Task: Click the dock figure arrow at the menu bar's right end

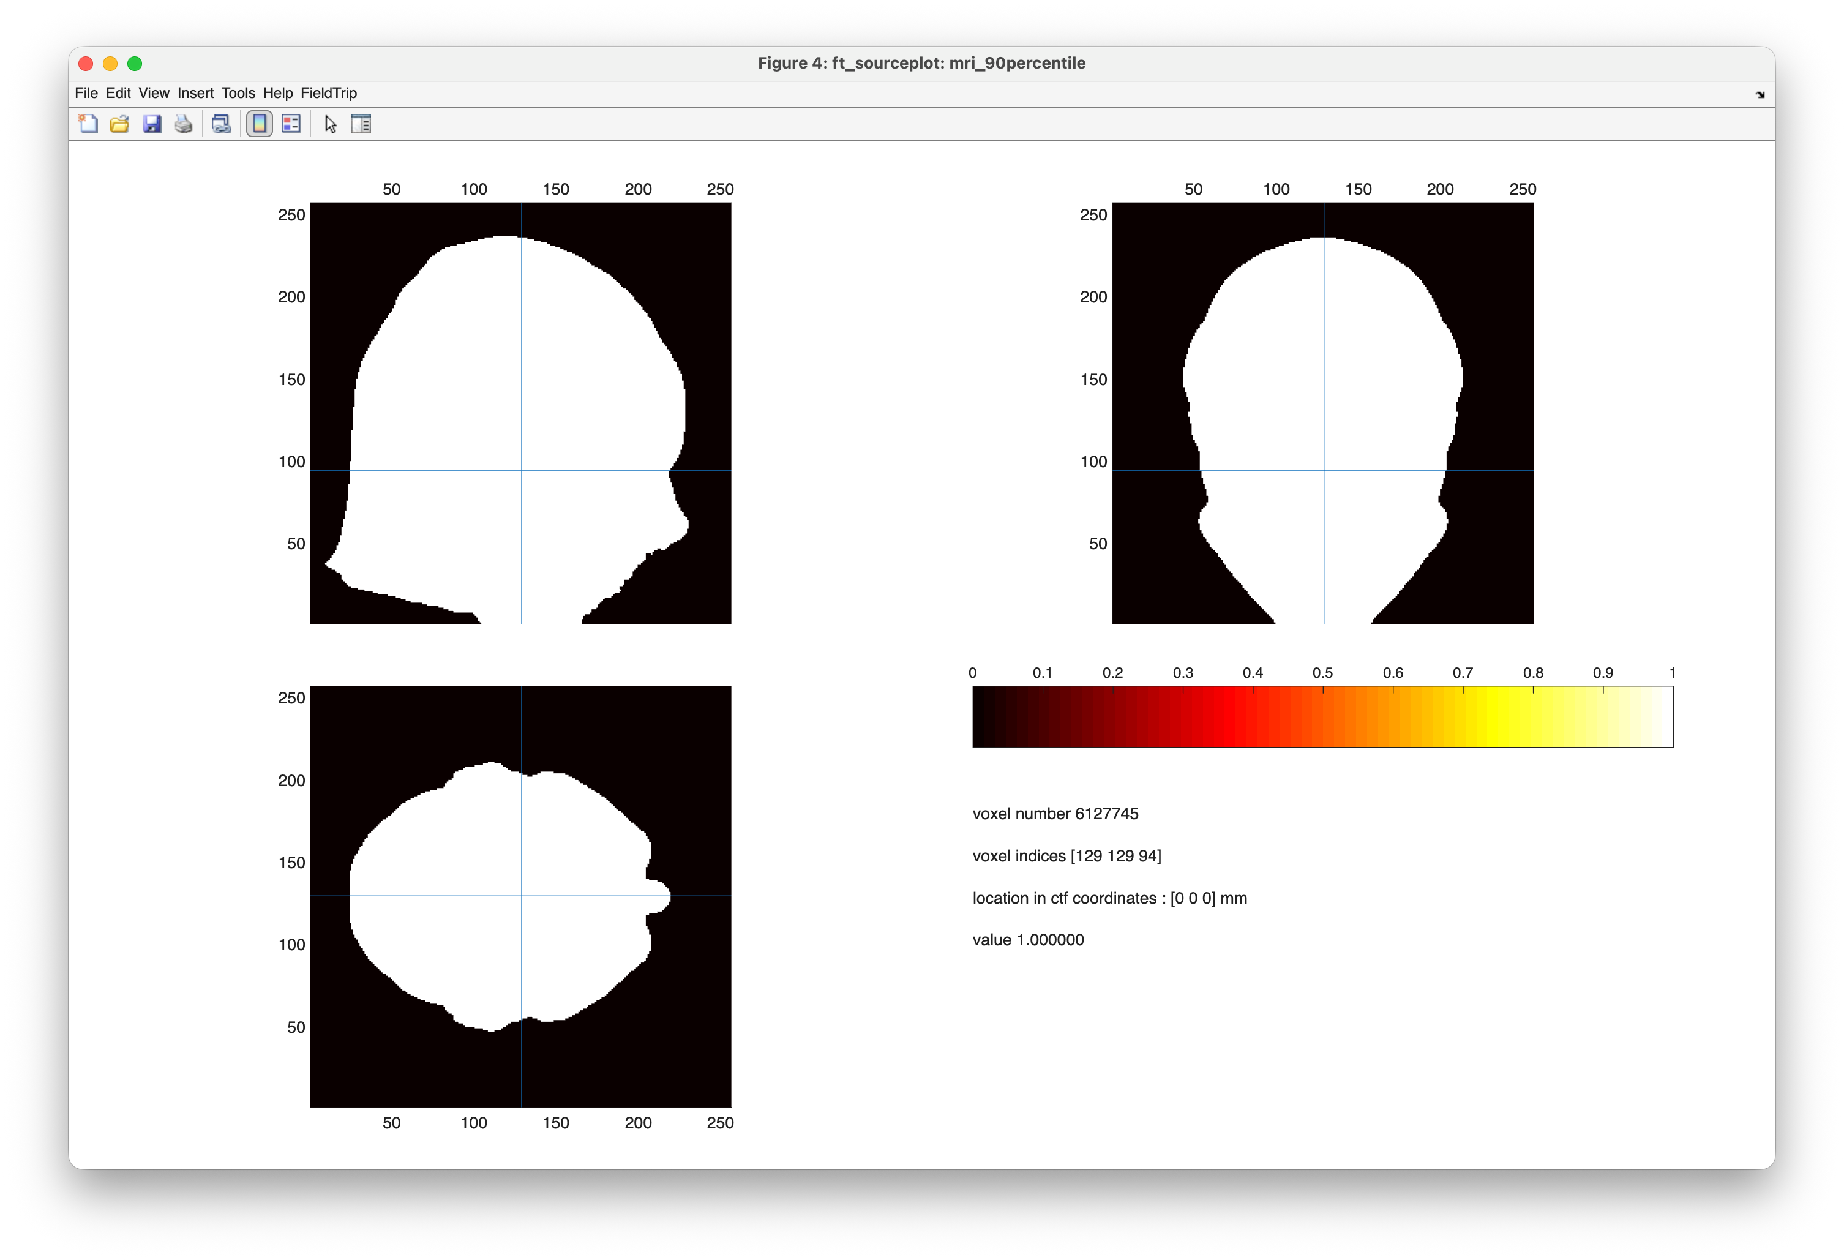Action: [1760, 94]
